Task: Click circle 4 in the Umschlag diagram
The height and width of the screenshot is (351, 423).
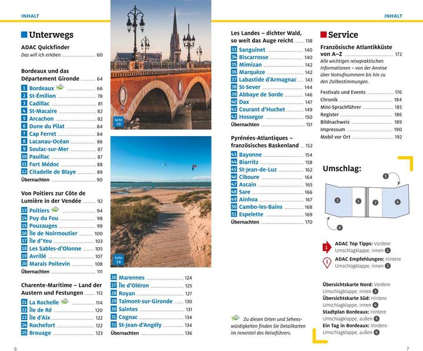Action: point(397,202)
